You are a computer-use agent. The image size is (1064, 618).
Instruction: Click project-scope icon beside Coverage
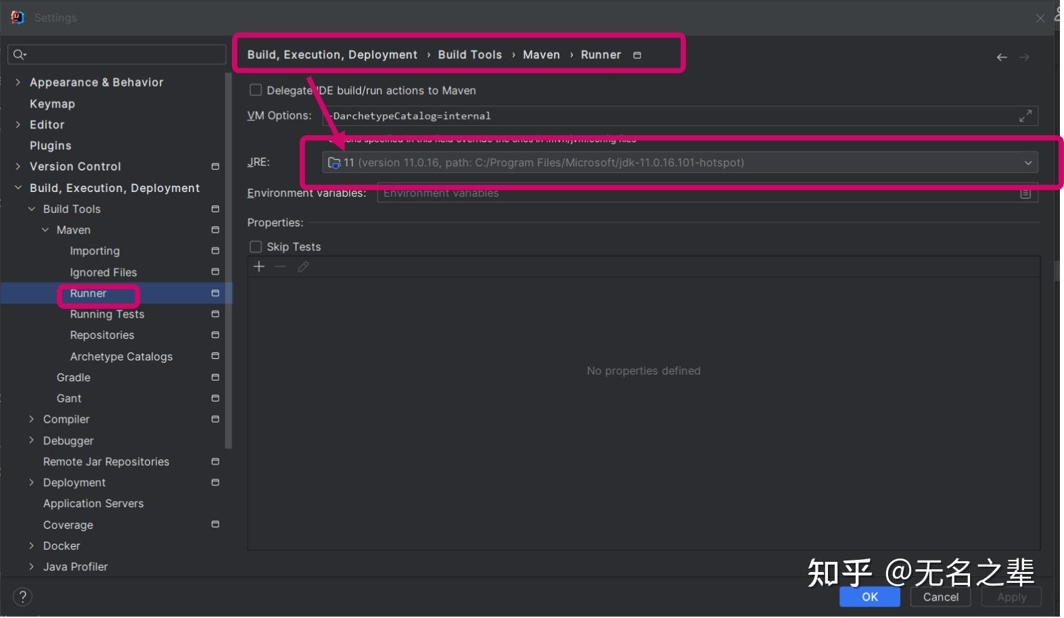(x=215, y=525)
